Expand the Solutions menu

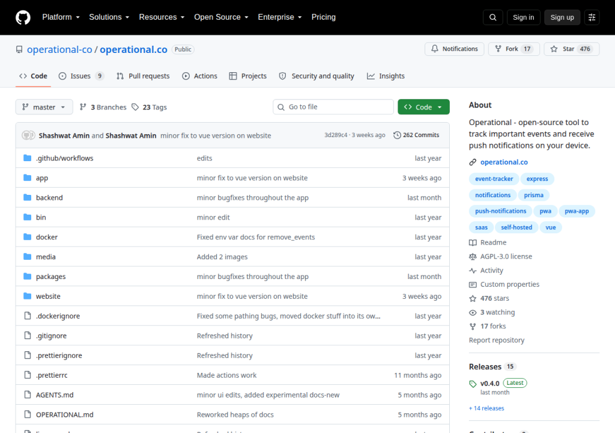pyautogui.click(x=109, y=17)
